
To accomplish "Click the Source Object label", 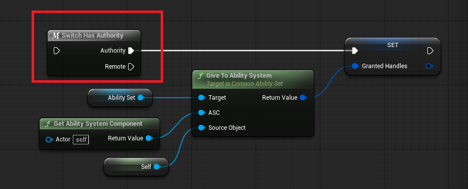I will click(227, 128).
